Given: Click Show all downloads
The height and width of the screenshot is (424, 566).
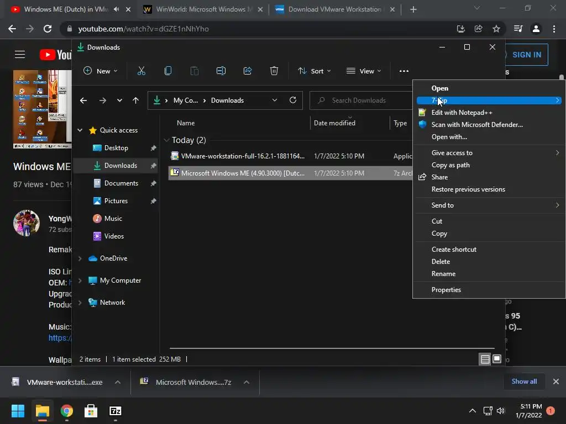Looking at the screenshot, I should [524, 381].
